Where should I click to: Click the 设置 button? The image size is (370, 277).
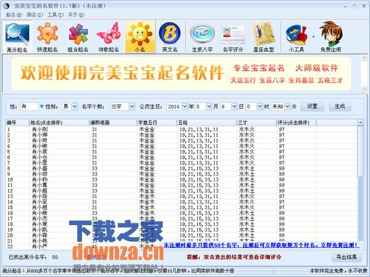click(313, 107)
